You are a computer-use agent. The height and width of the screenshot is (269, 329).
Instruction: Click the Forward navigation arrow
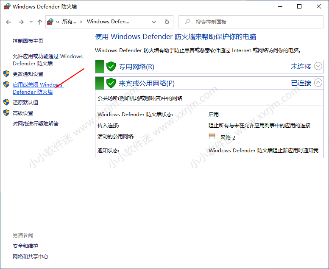(21, 22)
